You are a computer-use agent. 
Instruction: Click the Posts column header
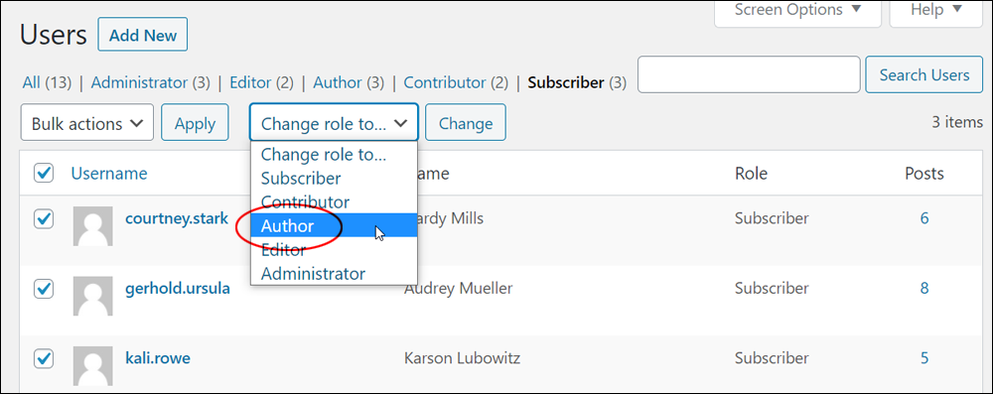[x=923, y=173]
